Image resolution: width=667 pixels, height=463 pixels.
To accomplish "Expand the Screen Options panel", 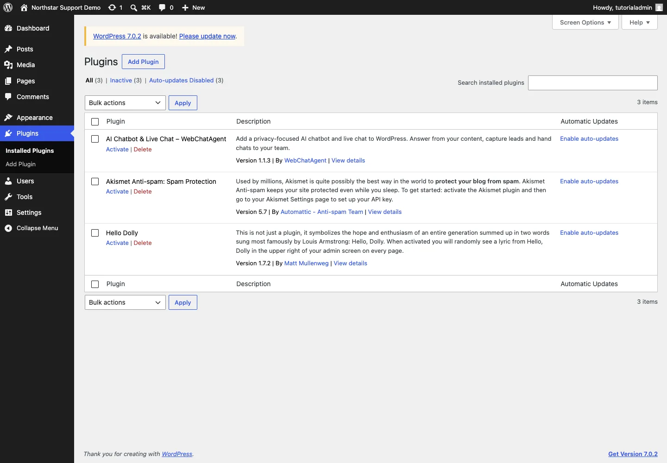I will pyautogui.click(x=585, y=22).
